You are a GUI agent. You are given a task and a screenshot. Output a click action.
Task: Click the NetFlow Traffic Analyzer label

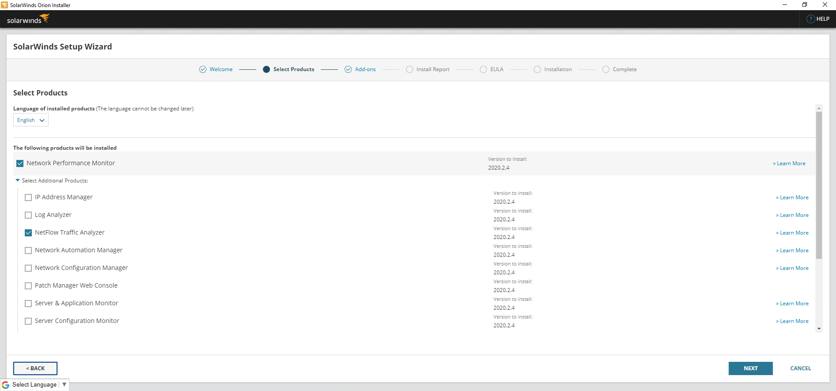coord(70,232)
